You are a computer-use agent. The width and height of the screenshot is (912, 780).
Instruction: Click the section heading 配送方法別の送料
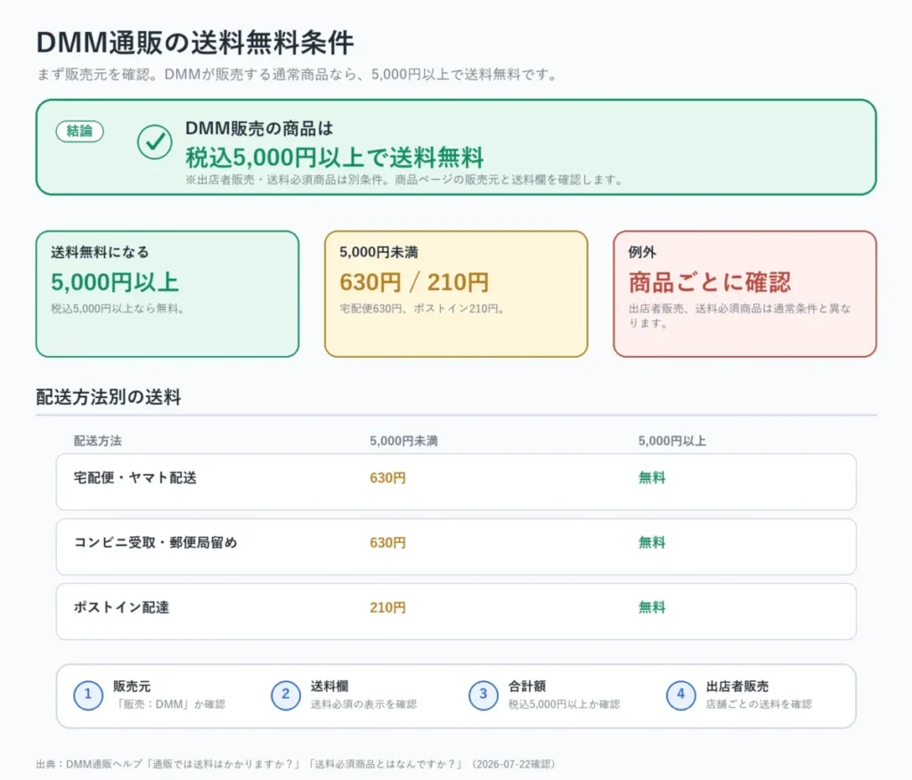[x=109, y=397]
